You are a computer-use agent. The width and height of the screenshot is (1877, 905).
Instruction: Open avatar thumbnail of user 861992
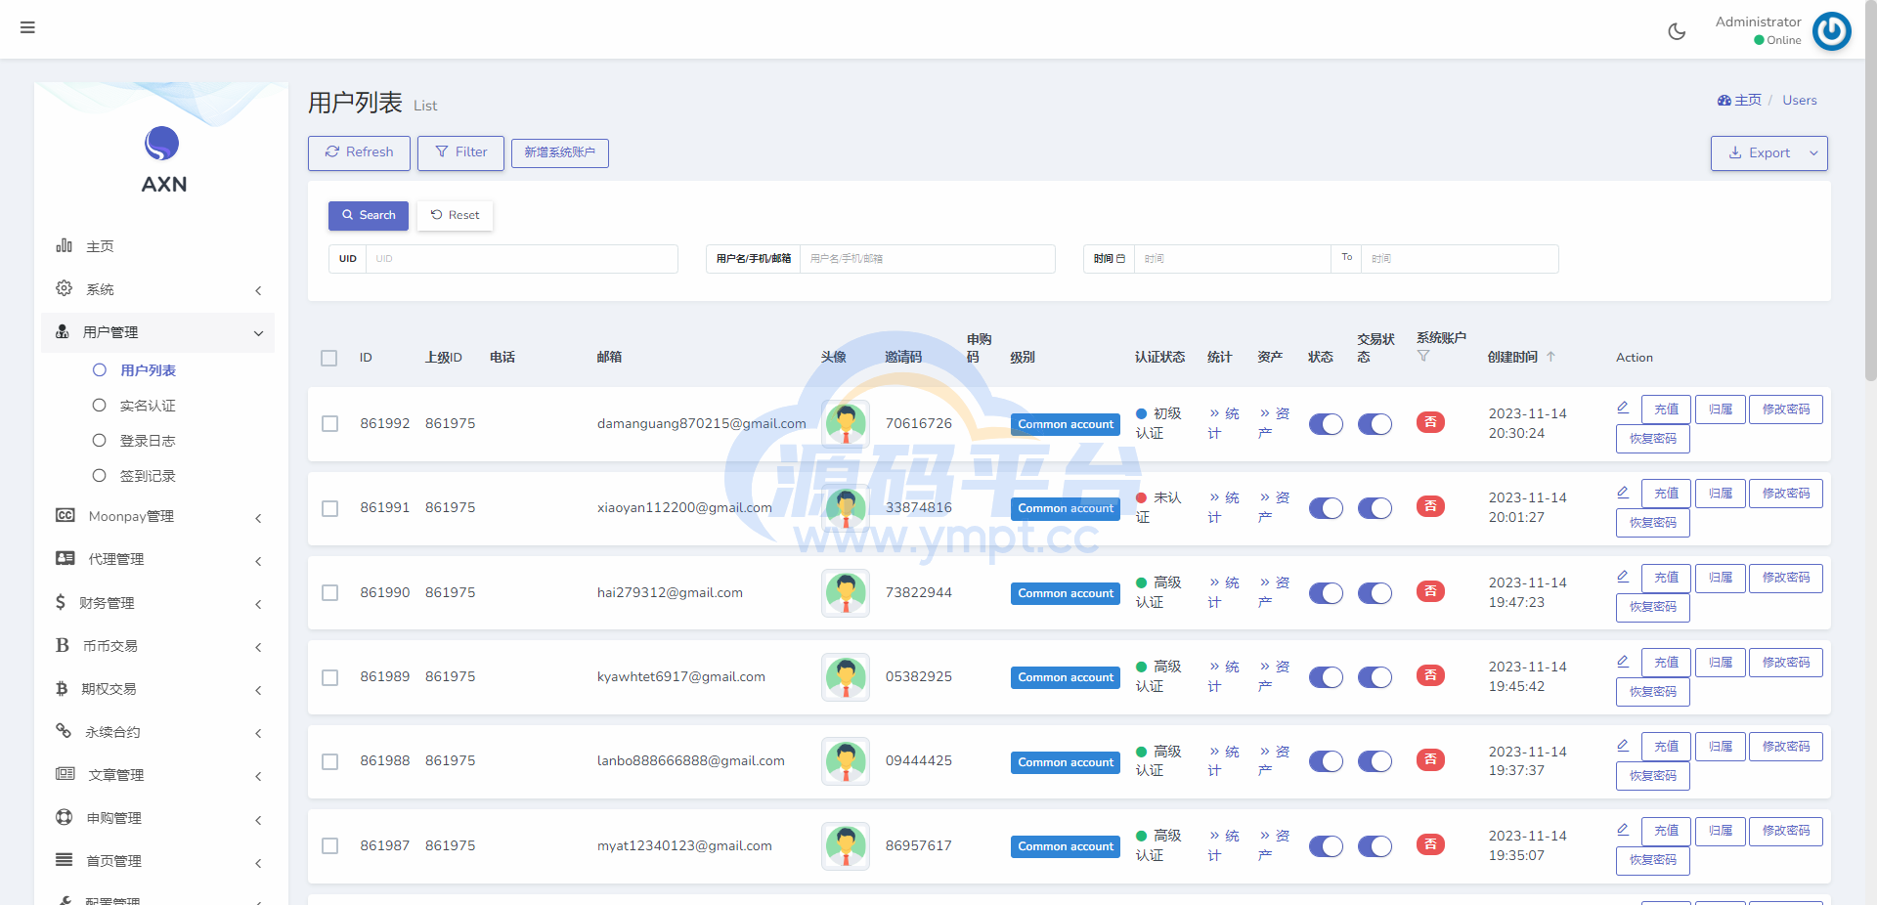tap(846, 424)
